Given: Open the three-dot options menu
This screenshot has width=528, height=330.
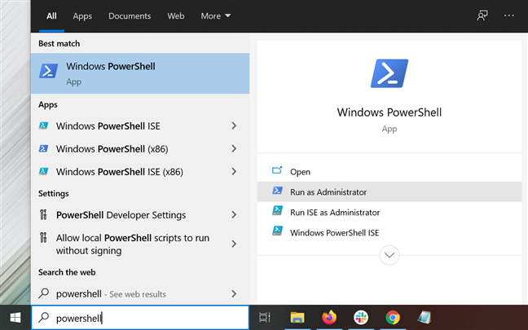Looking at the screenshot, I should coord(508,15).
